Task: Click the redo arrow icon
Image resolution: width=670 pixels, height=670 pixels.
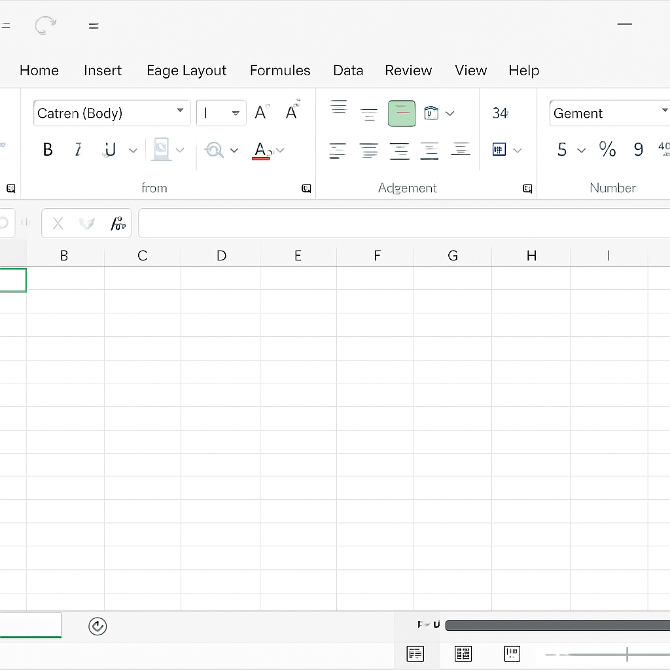Action: point(45,26)
